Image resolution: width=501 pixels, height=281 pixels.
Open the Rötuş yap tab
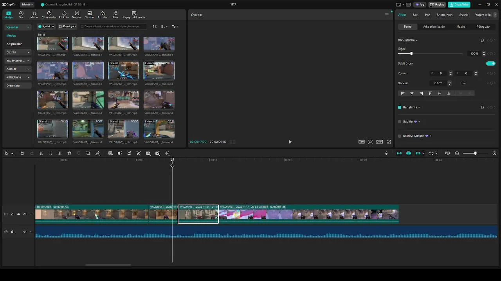483,27
